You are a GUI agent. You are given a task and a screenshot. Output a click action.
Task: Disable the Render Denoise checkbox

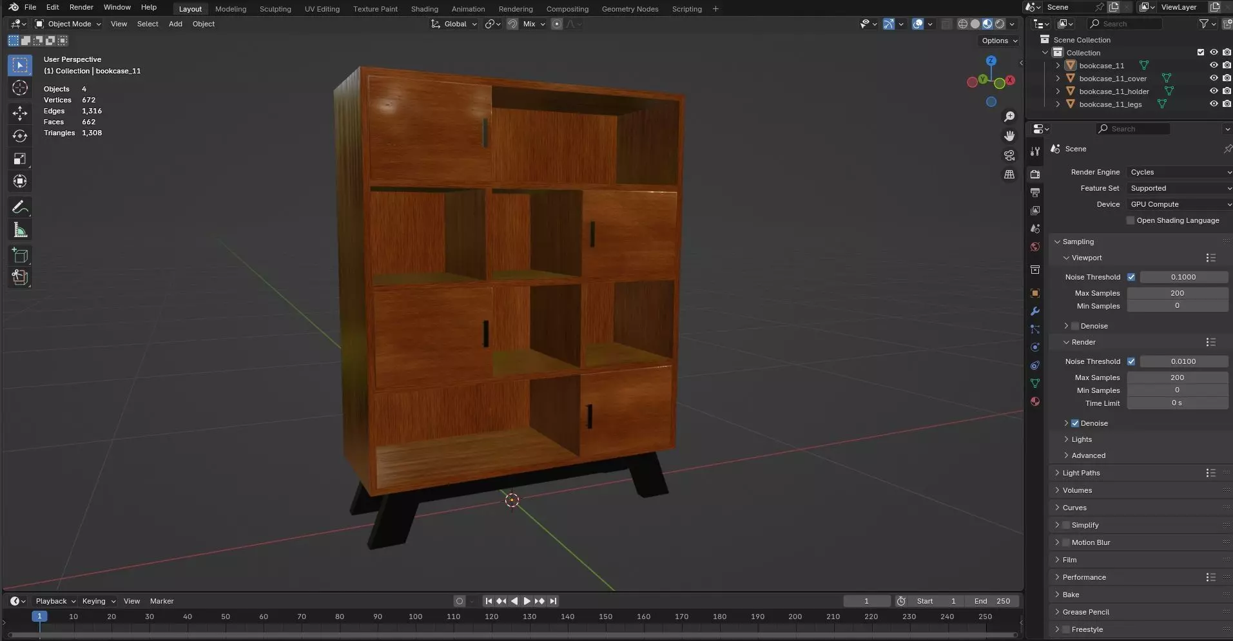(x=1075, y=423)
